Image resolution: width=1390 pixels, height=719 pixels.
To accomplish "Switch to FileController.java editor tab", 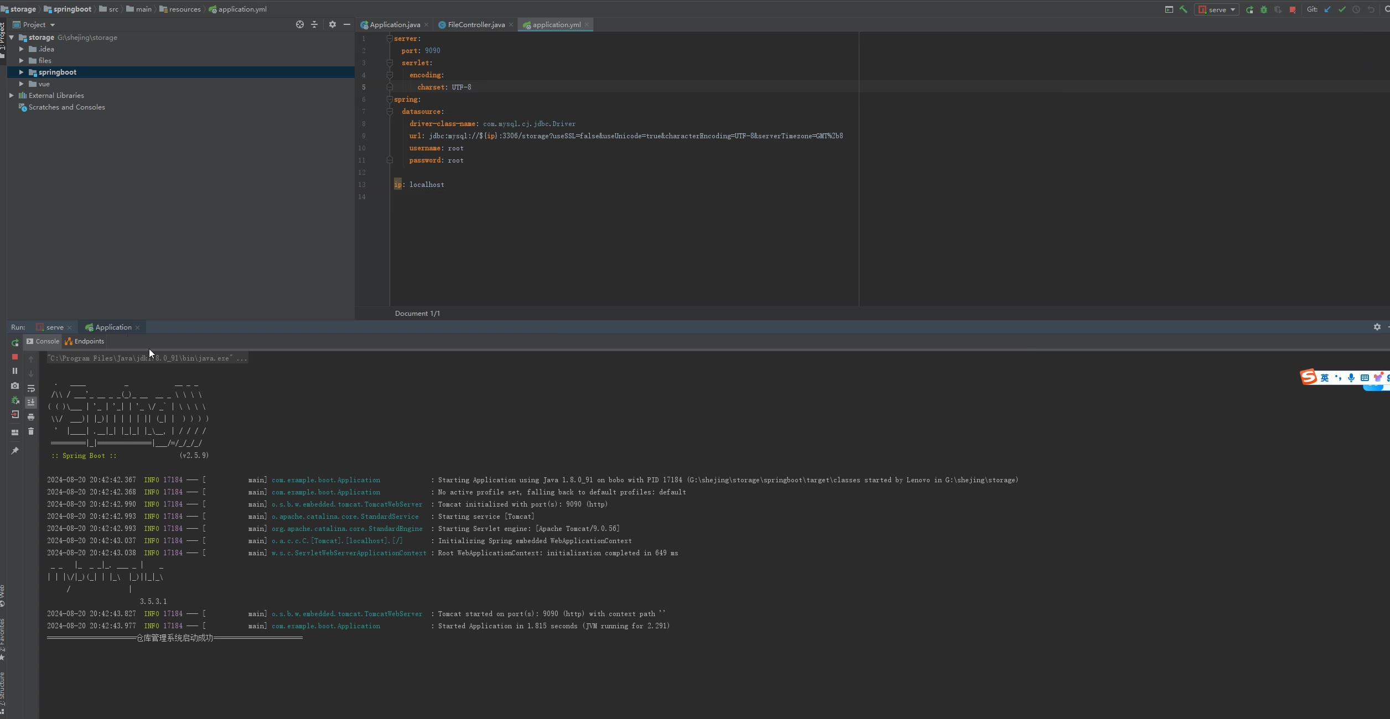I will click(475, 24).
